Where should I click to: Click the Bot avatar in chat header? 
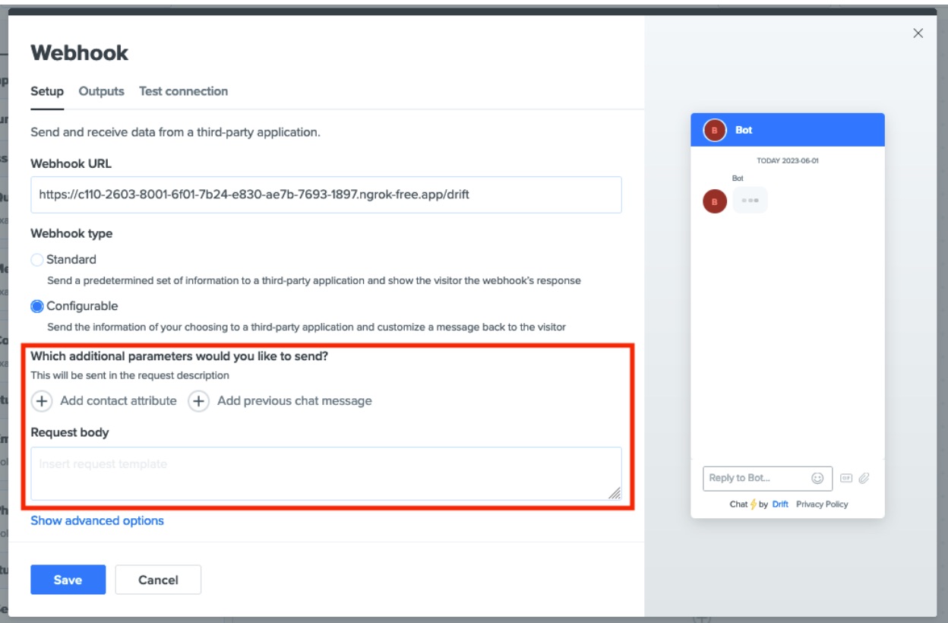pyautogui.click(x=715, y=130)
